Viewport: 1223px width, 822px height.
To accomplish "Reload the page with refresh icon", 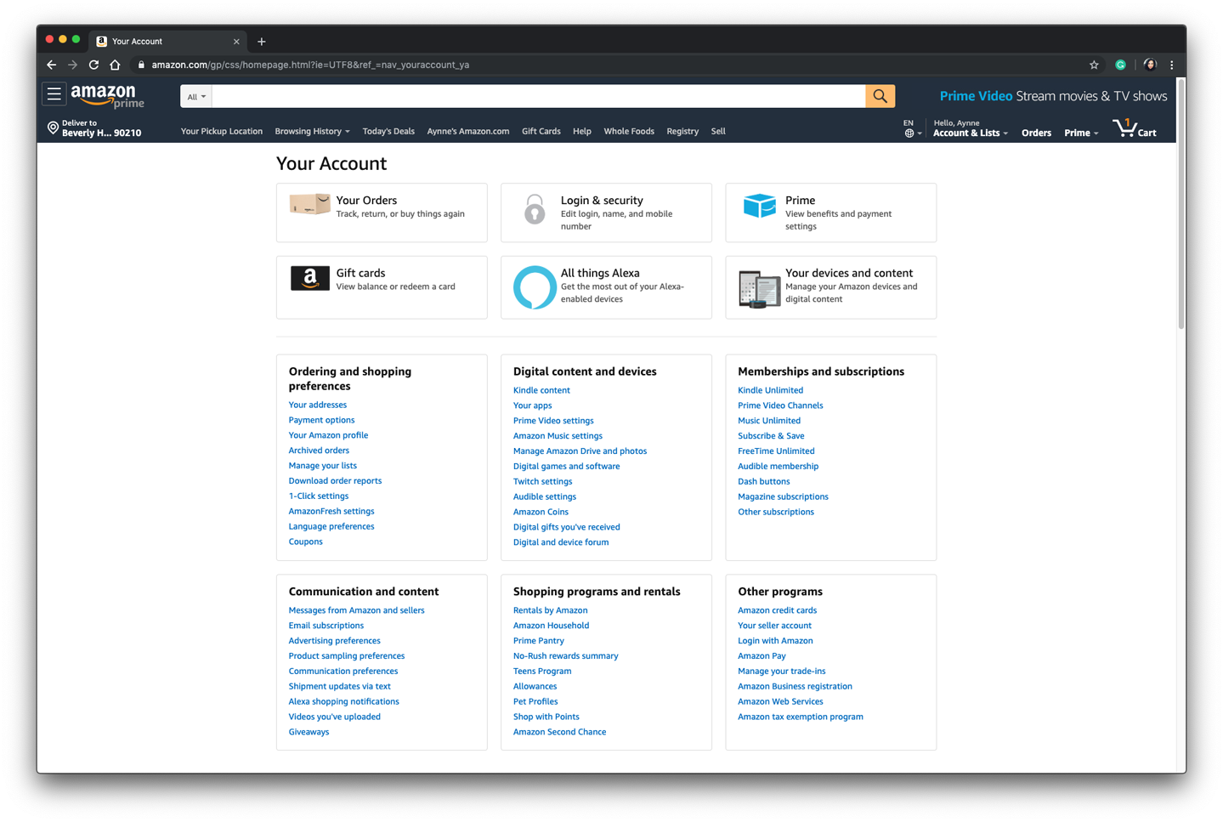I will click(x=94, y=65).
